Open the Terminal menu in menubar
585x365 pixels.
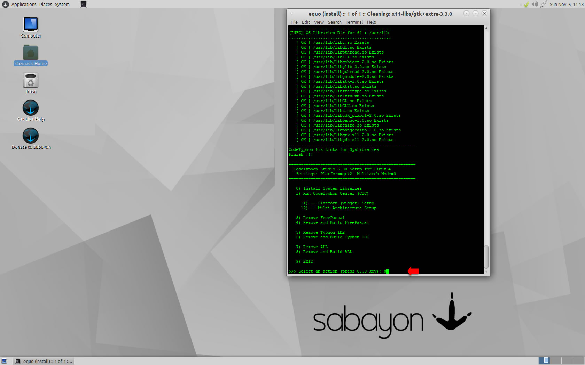tap(354, 22)
